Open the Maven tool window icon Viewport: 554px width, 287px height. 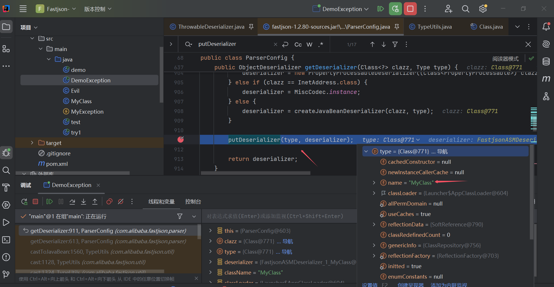546,79
